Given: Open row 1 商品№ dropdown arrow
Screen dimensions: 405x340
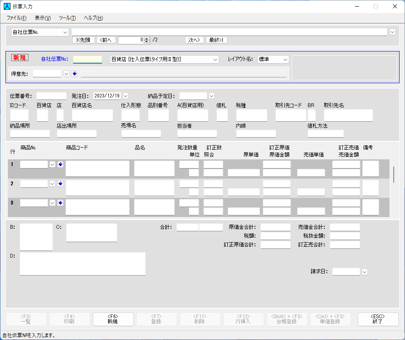Looking at the screenshot, I should pos(52,164).
